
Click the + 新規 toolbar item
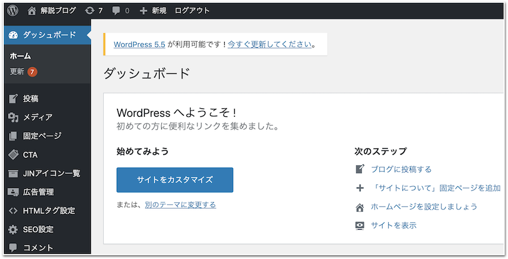tap(153, 10)
